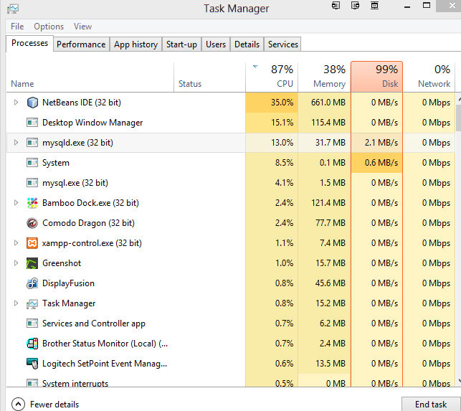Screen dimensions: 461x411
Task: Click the Comodo Dragon browser icon
Action: pyautogui.click(x=32, y=223)
